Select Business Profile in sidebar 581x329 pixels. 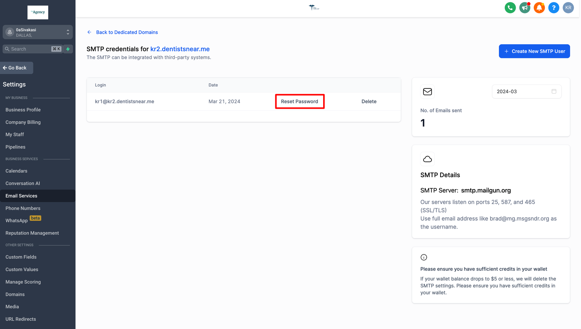click(23, 110)
